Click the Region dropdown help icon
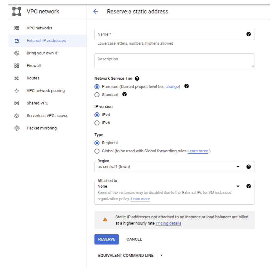Image resolution: width=275 pixels, height=279 pixels. coord(248,167)
